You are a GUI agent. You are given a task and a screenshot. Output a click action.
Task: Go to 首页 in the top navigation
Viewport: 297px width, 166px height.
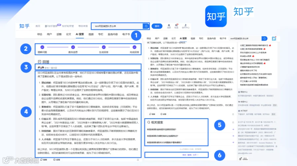pos(38,26)
